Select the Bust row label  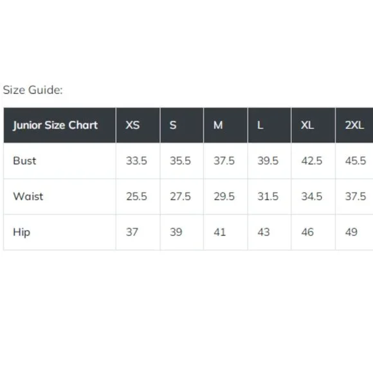[x=24, y=161]
